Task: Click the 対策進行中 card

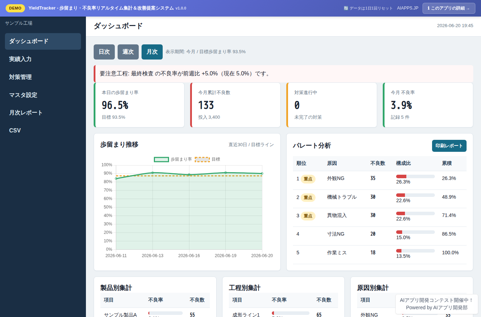Action: click(332, 105)
